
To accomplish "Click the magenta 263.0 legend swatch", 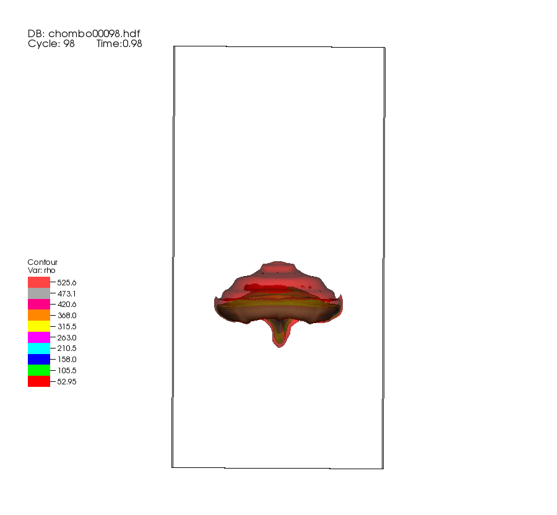I will 38,337.
